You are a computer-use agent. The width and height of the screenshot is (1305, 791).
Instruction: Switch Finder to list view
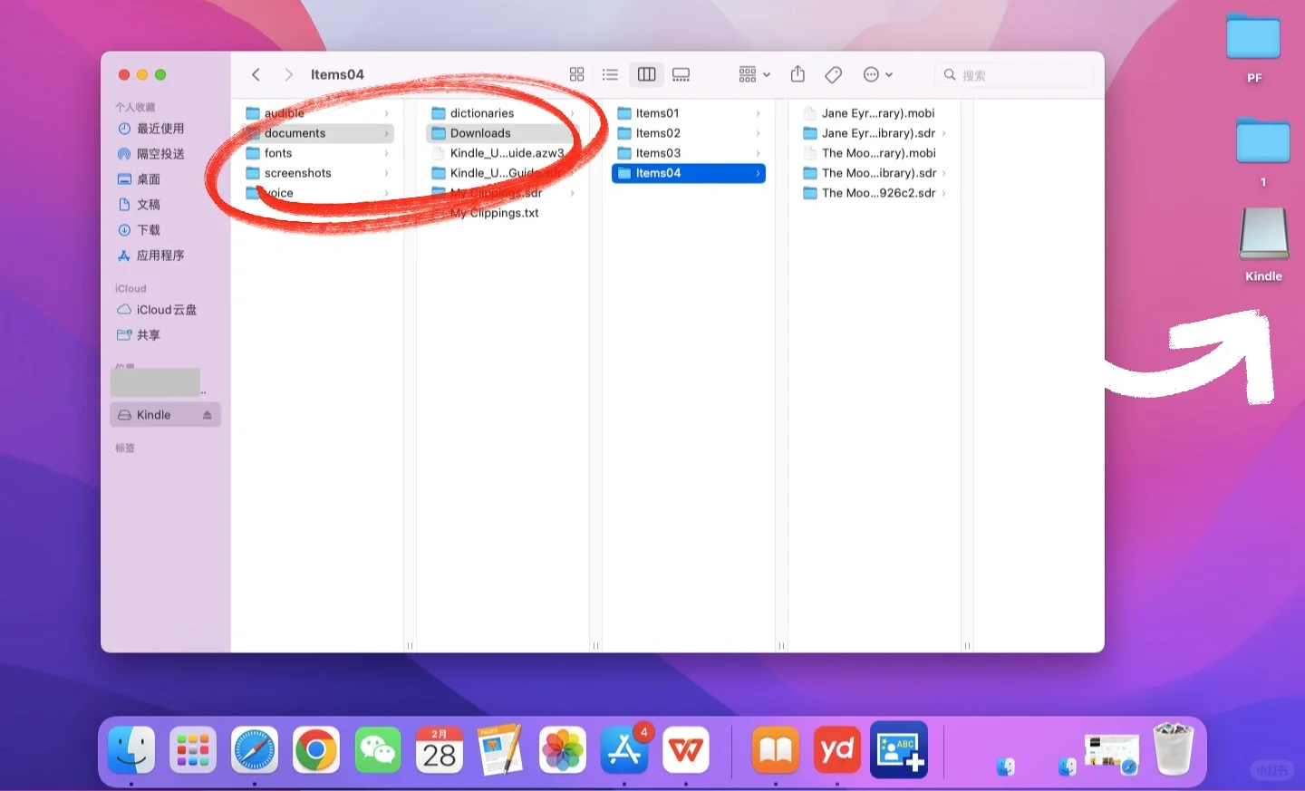610,74
